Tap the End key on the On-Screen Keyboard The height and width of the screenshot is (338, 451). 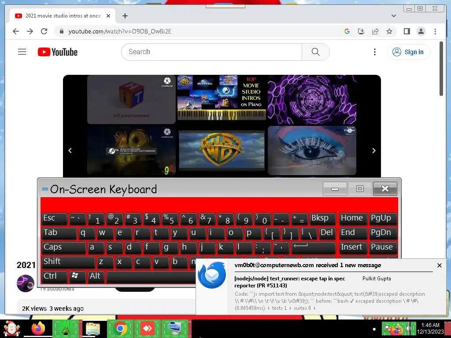tap(353, 233)
